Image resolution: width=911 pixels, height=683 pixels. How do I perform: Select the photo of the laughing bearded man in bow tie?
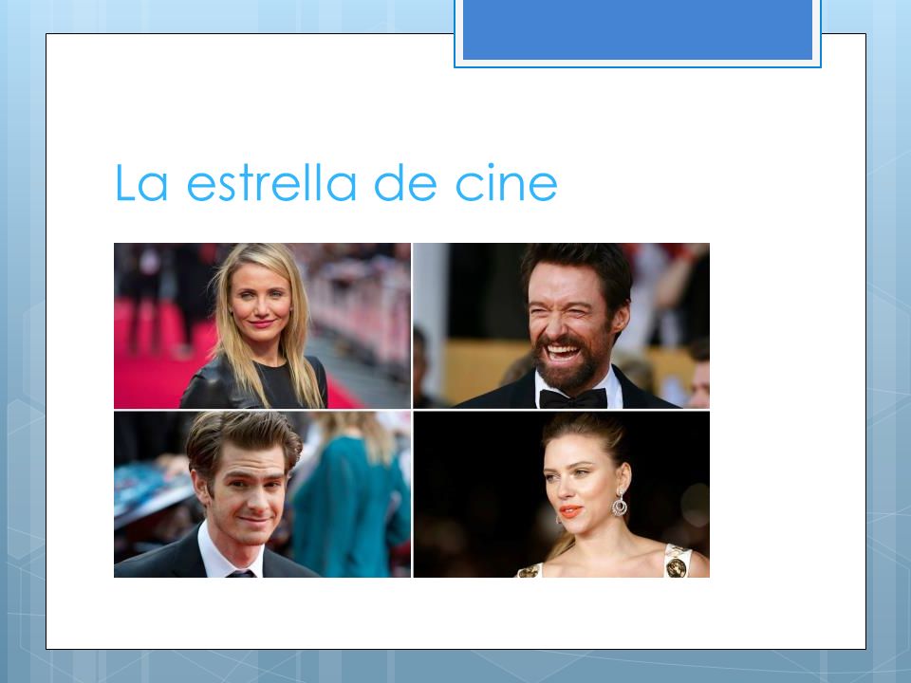click(561, 325)
